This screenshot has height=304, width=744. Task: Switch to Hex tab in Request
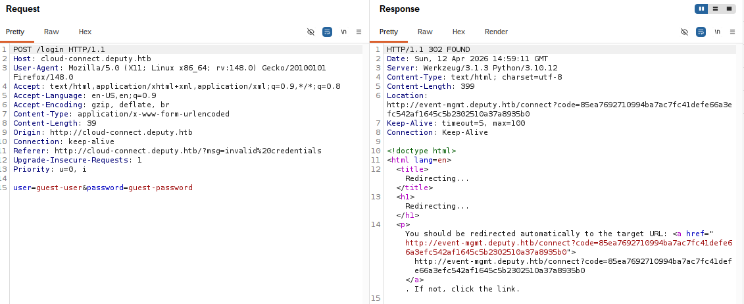tap(85, 32)
